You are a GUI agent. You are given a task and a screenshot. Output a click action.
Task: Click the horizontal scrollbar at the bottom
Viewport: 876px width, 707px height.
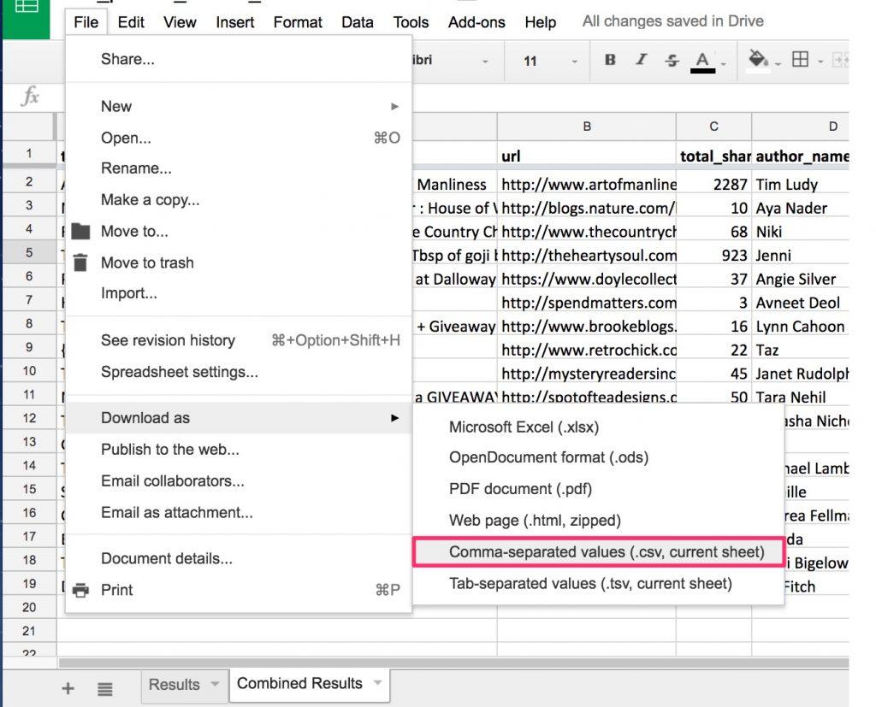pyautogui.click(x=428, y=661)
